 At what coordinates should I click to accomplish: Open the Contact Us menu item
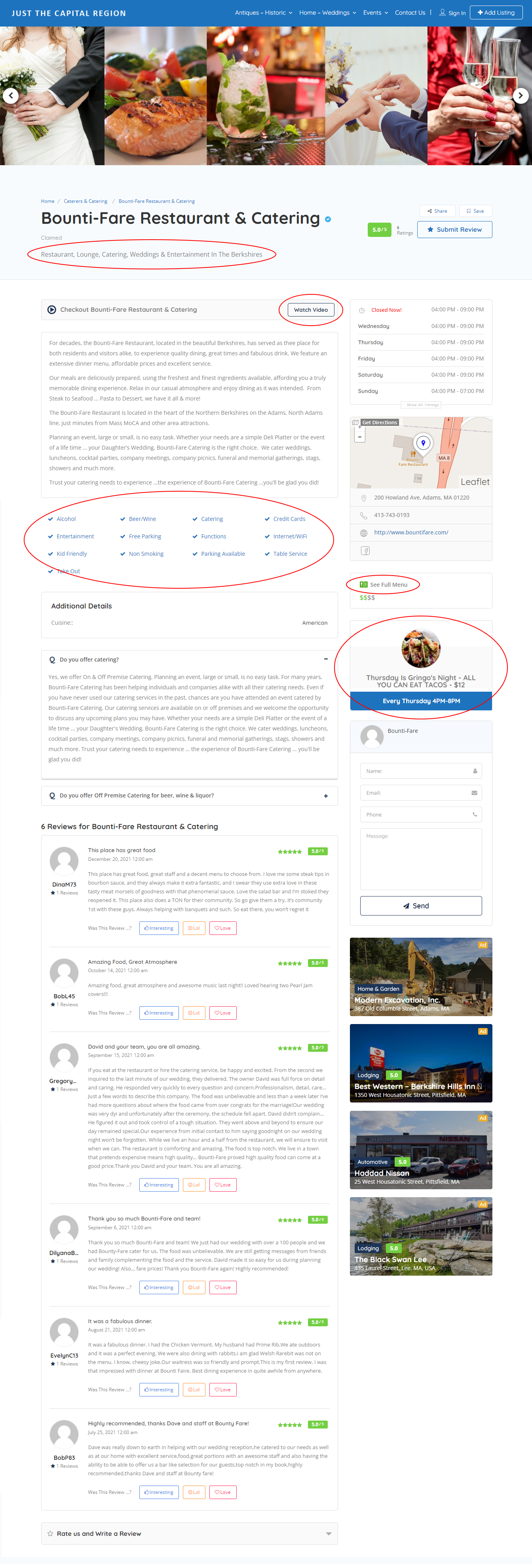[x=410, y=13]
